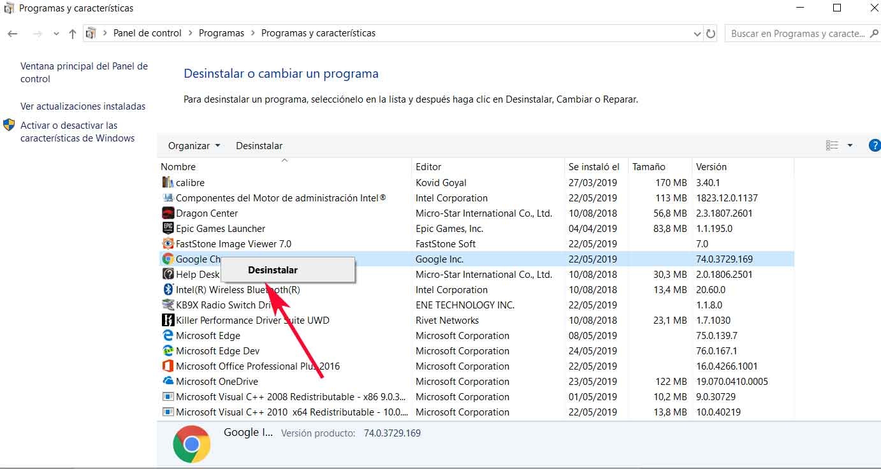Click the Dragon Center program icon
881x469 pixels.
(168, 213)
